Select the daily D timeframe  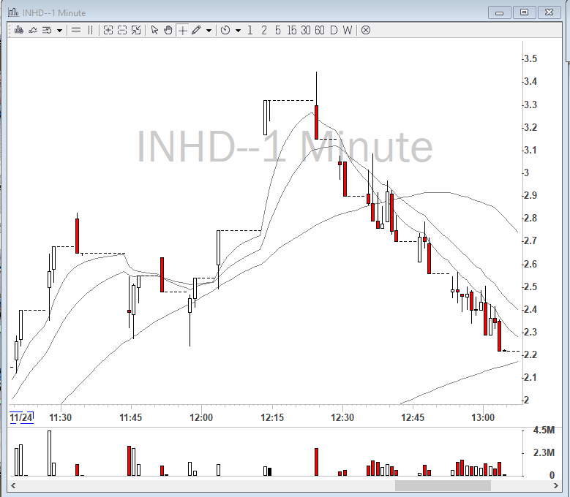coord(334,30)
